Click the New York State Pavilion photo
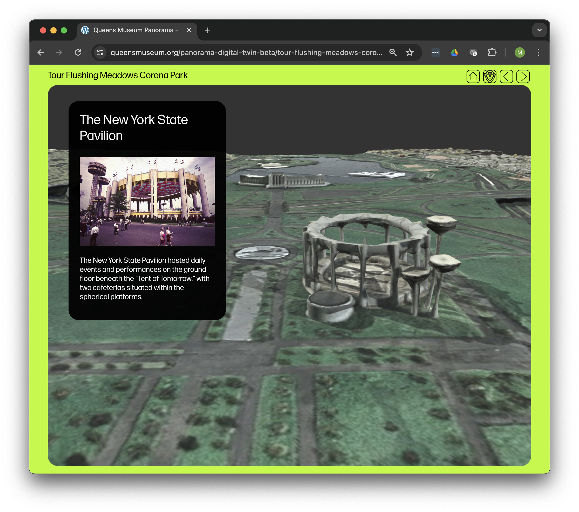 coord(147,202)
